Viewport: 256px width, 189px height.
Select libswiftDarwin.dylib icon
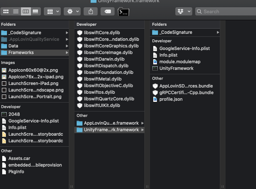pos(80,59)
